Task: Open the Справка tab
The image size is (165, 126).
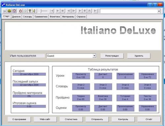Action: pos(81,17)
